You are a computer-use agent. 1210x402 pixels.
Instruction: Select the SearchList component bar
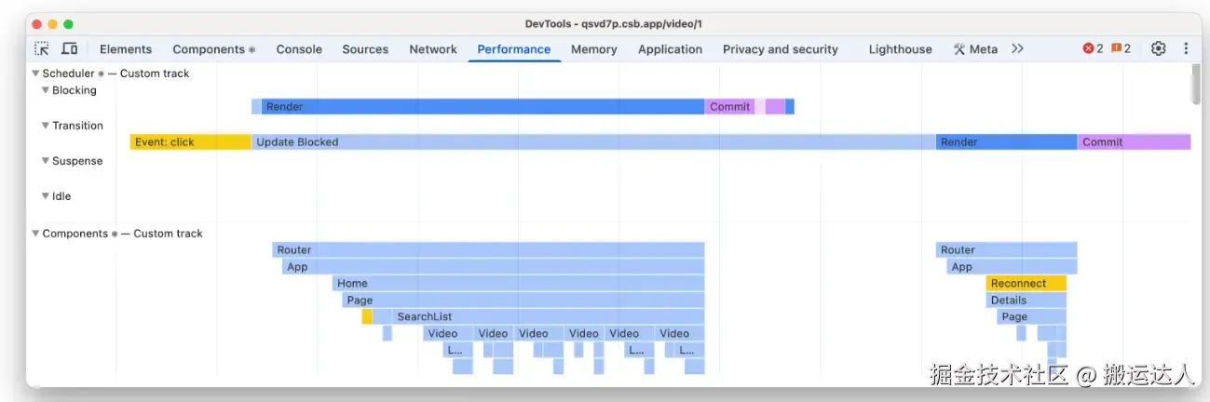[549, 317]
